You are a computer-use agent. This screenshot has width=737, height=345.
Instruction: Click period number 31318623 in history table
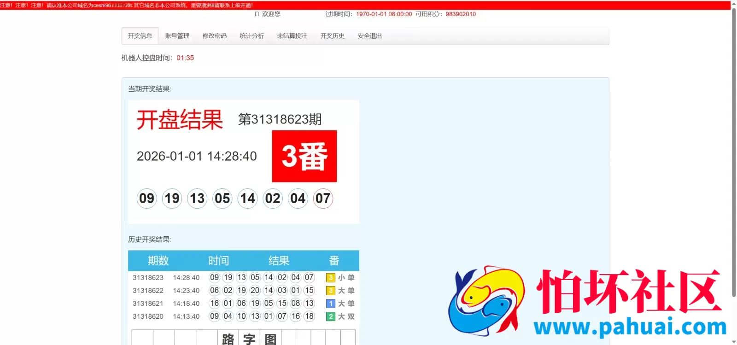click(148, 278)
